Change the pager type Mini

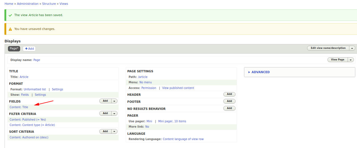149,121
